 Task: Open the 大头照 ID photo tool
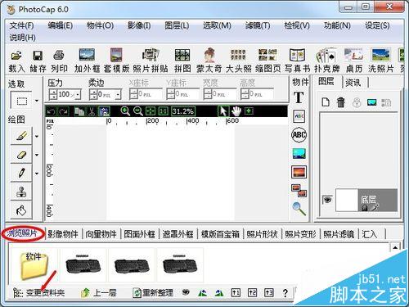pos(238,61)
